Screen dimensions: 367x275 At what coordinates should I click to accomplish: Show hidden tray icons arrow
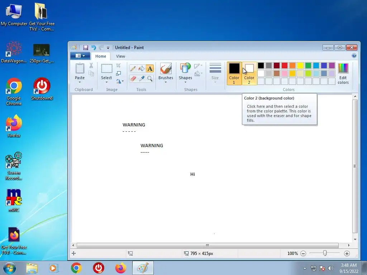pyautogui.click(x=305, y=268)
